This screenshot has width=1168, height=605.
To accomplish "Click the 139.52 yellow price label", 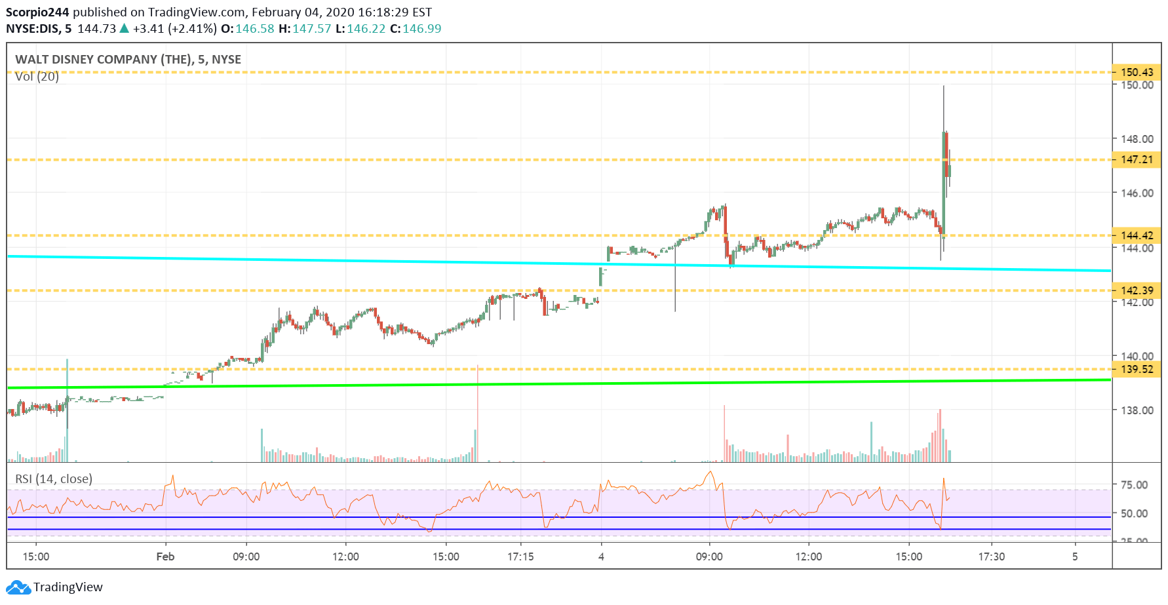I will click(1137, 369).
